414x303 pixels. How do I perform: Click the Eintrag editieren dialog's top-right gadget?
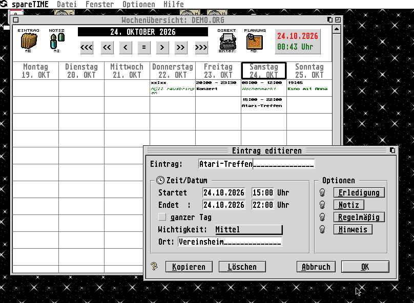point(392,150)
